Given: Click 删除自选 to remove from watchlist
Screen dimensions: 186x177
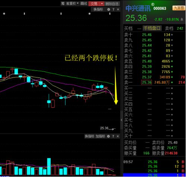Looking at the screenshot, I should click(112, 4).
